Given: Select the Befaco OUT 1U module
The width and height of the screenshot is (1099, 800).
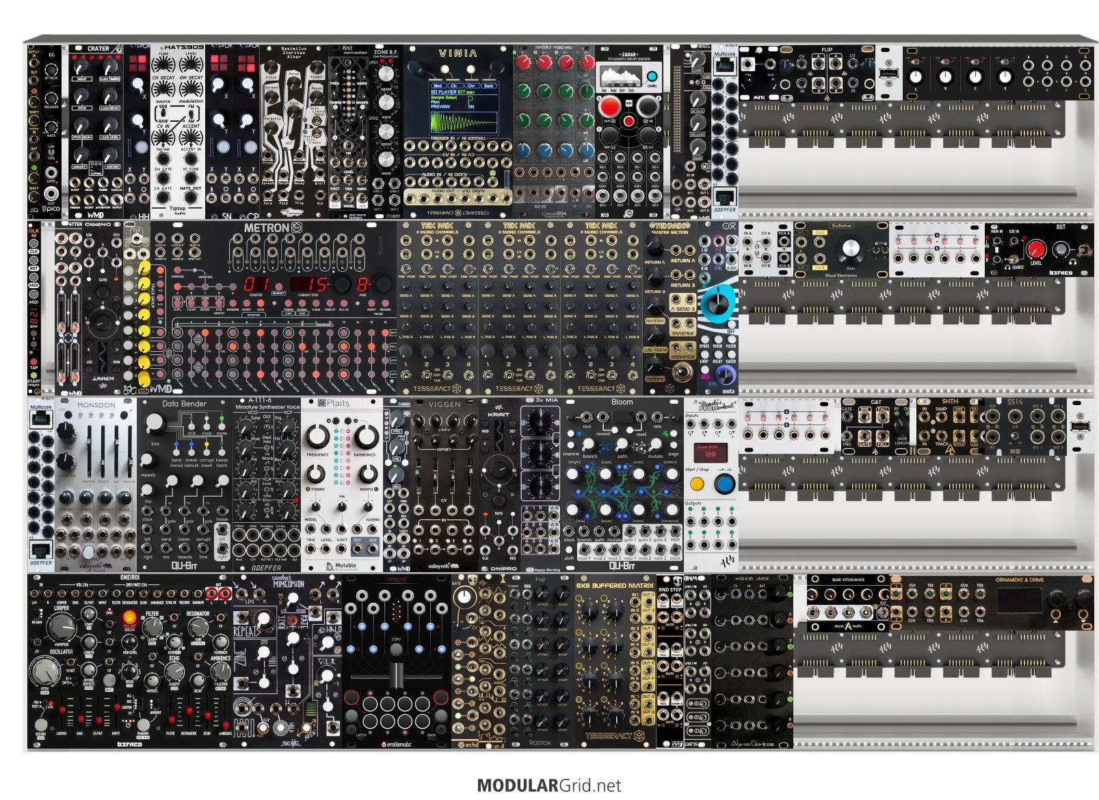Looking at the screenshot, I should pos(1040,250).
